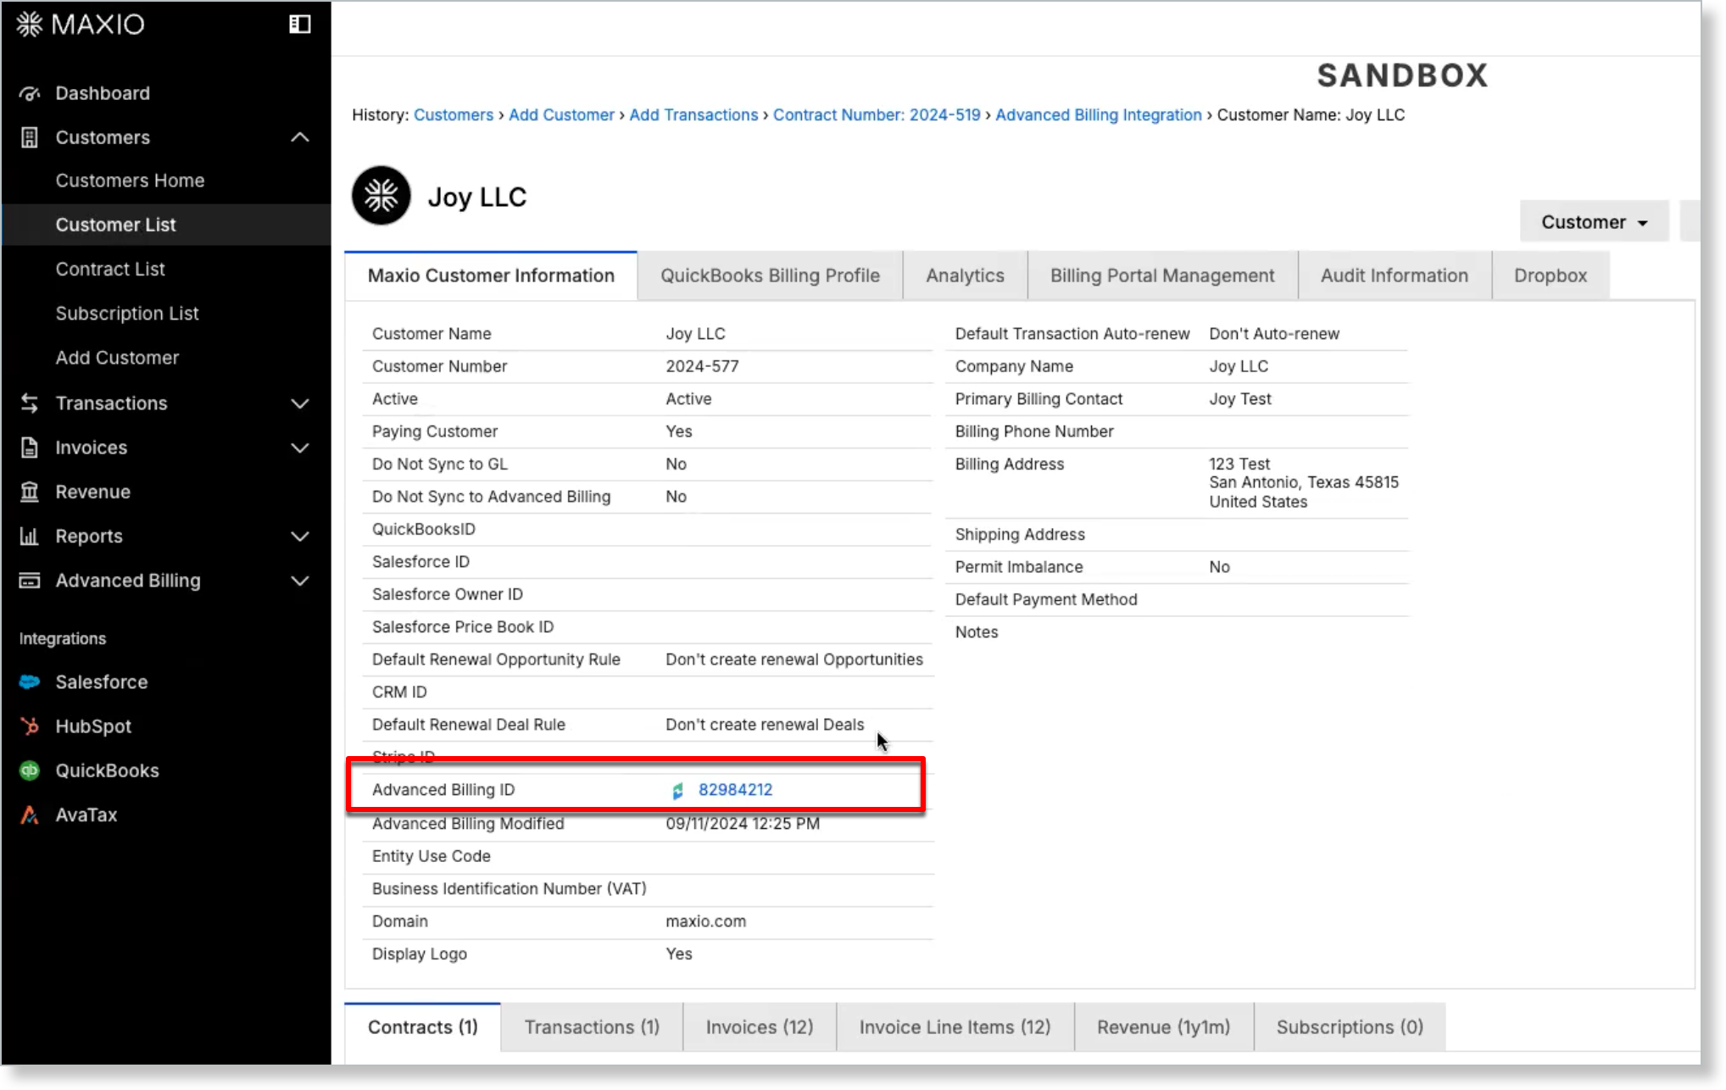Click the Advanced Billing card icon

click(x=30, y=581)
